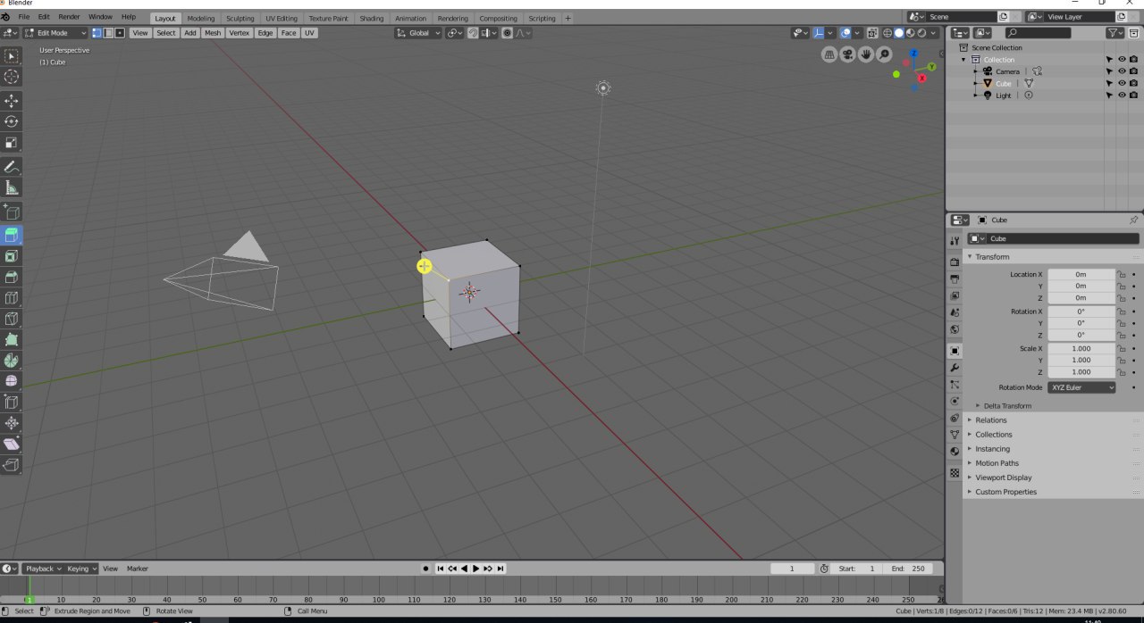Select the Smooth vertices tool
This screenshot has height=623, width=1144.
pyautogui.click(x=12, y=381)
